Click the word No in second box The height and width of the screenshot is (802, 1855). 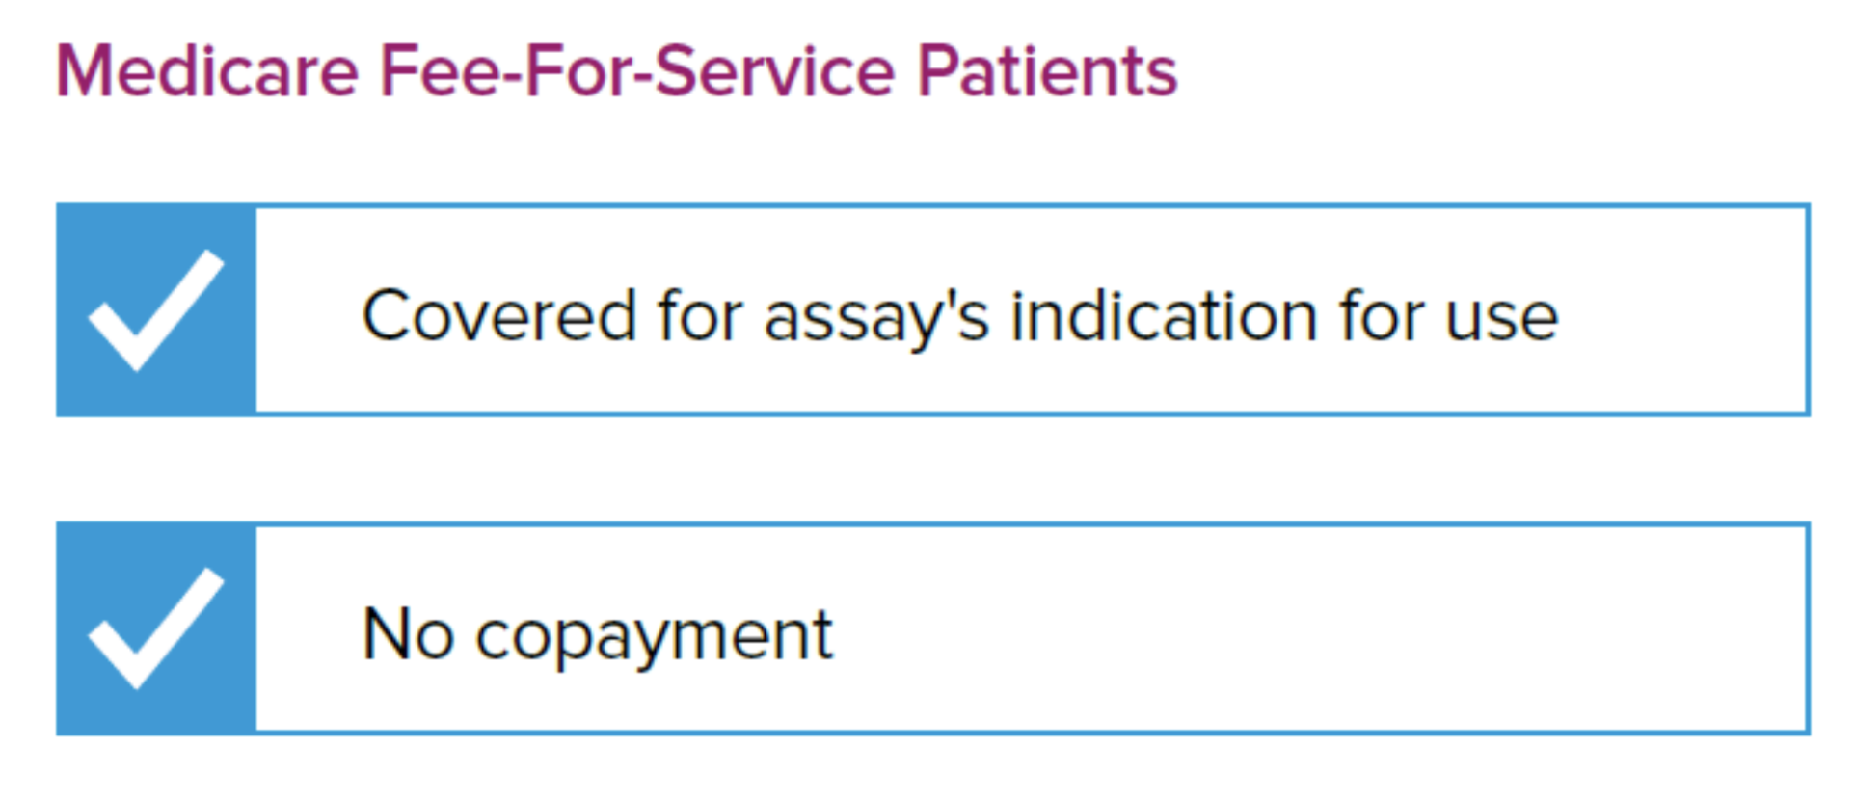pos(408,634)
